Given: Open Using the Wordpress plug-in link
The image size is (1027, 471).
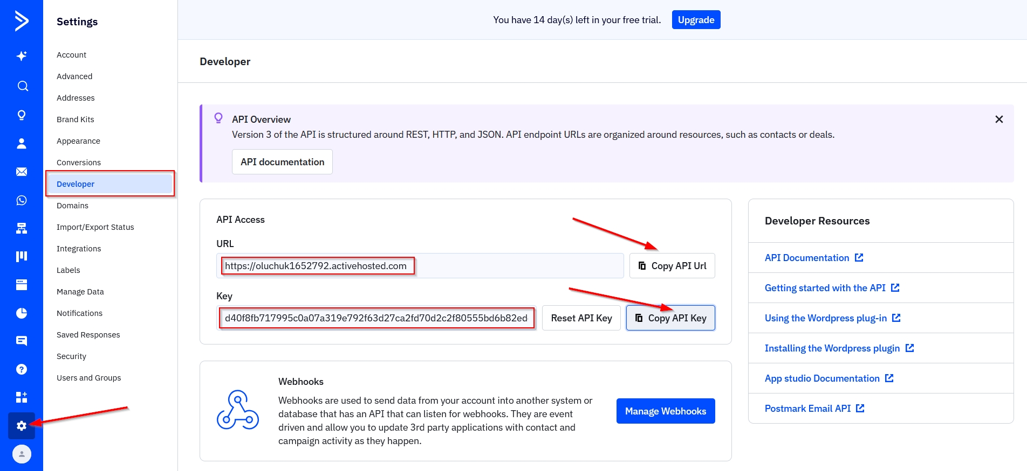Looking at the screenshot, I should point(833,318).
